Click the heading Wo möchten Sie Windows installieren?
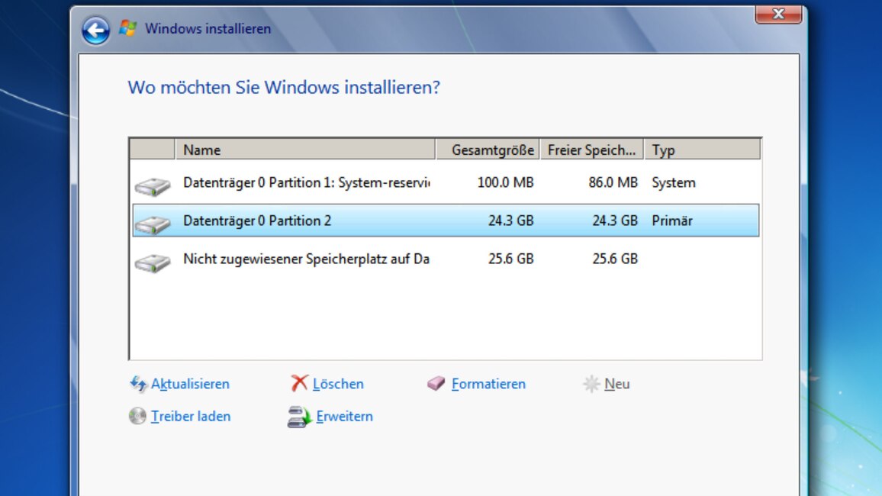This screenshot has height=496, width=882. click(x=284, y=88)
